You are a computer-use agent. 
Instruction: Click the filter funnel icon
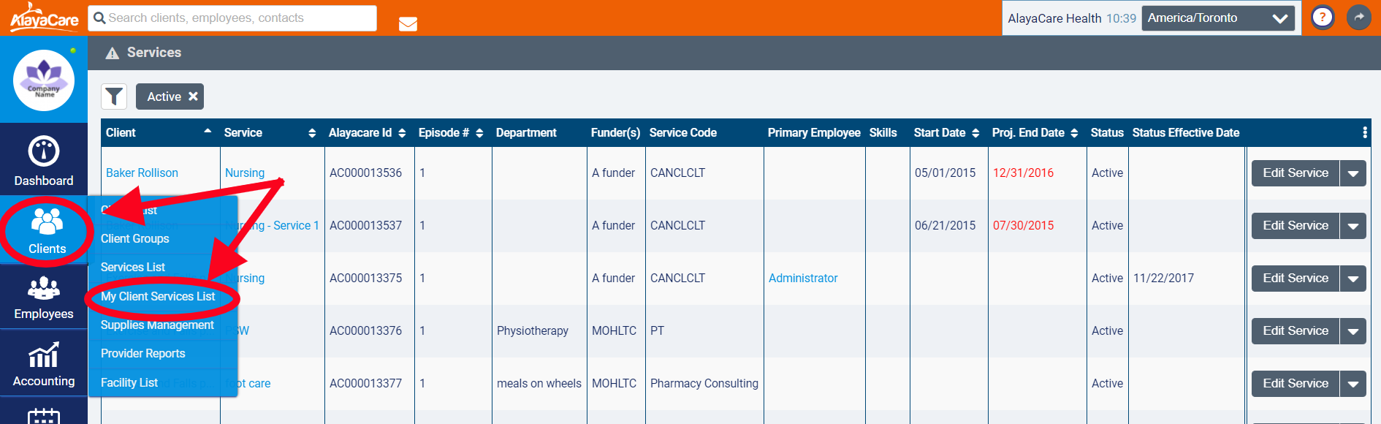(114, 96)
